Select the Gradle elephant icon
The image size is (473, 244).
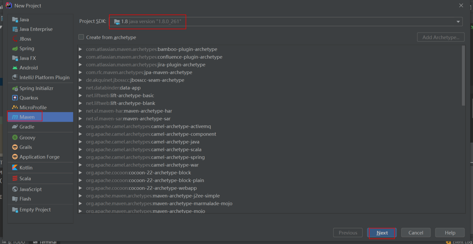tap(15, 127)
